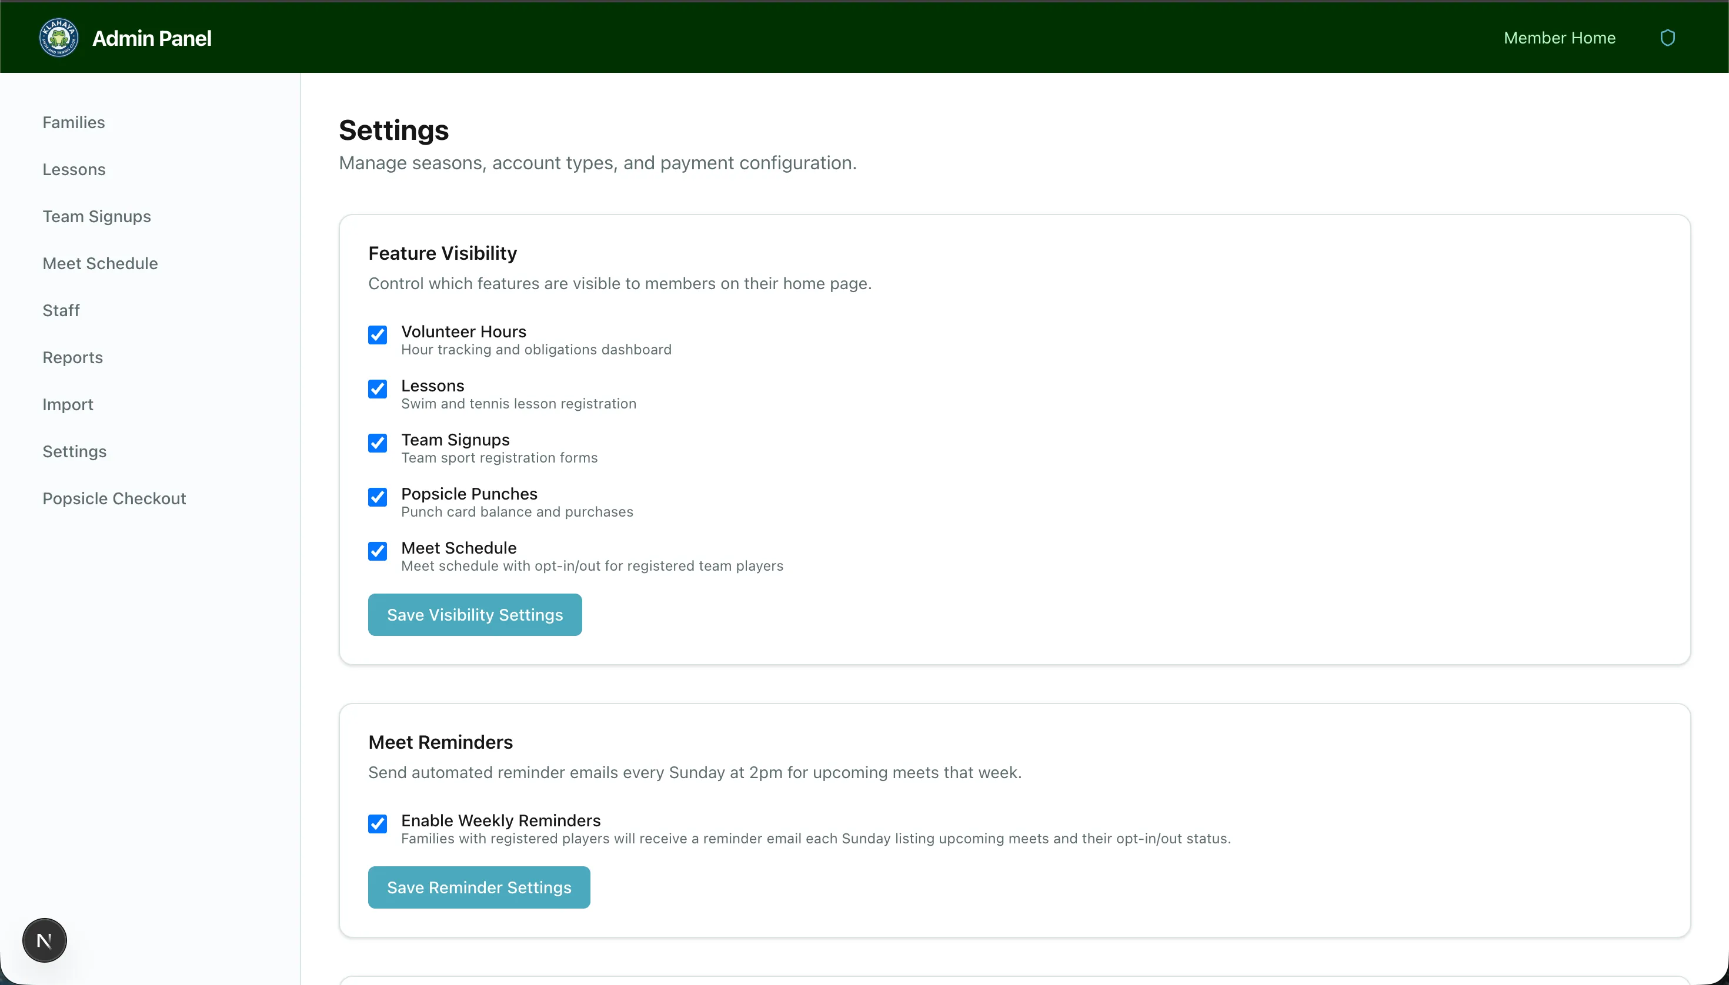
Task: Uncheck the Meet Schedule feature
Action: pos(377,551)
